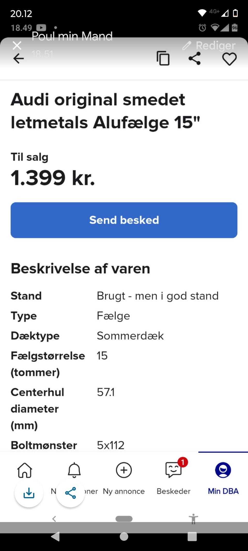The height and width of the screenshot is (551, 248).
Task: Tap the floating share button
Action: pyautogui.click(x=71, y=493)
